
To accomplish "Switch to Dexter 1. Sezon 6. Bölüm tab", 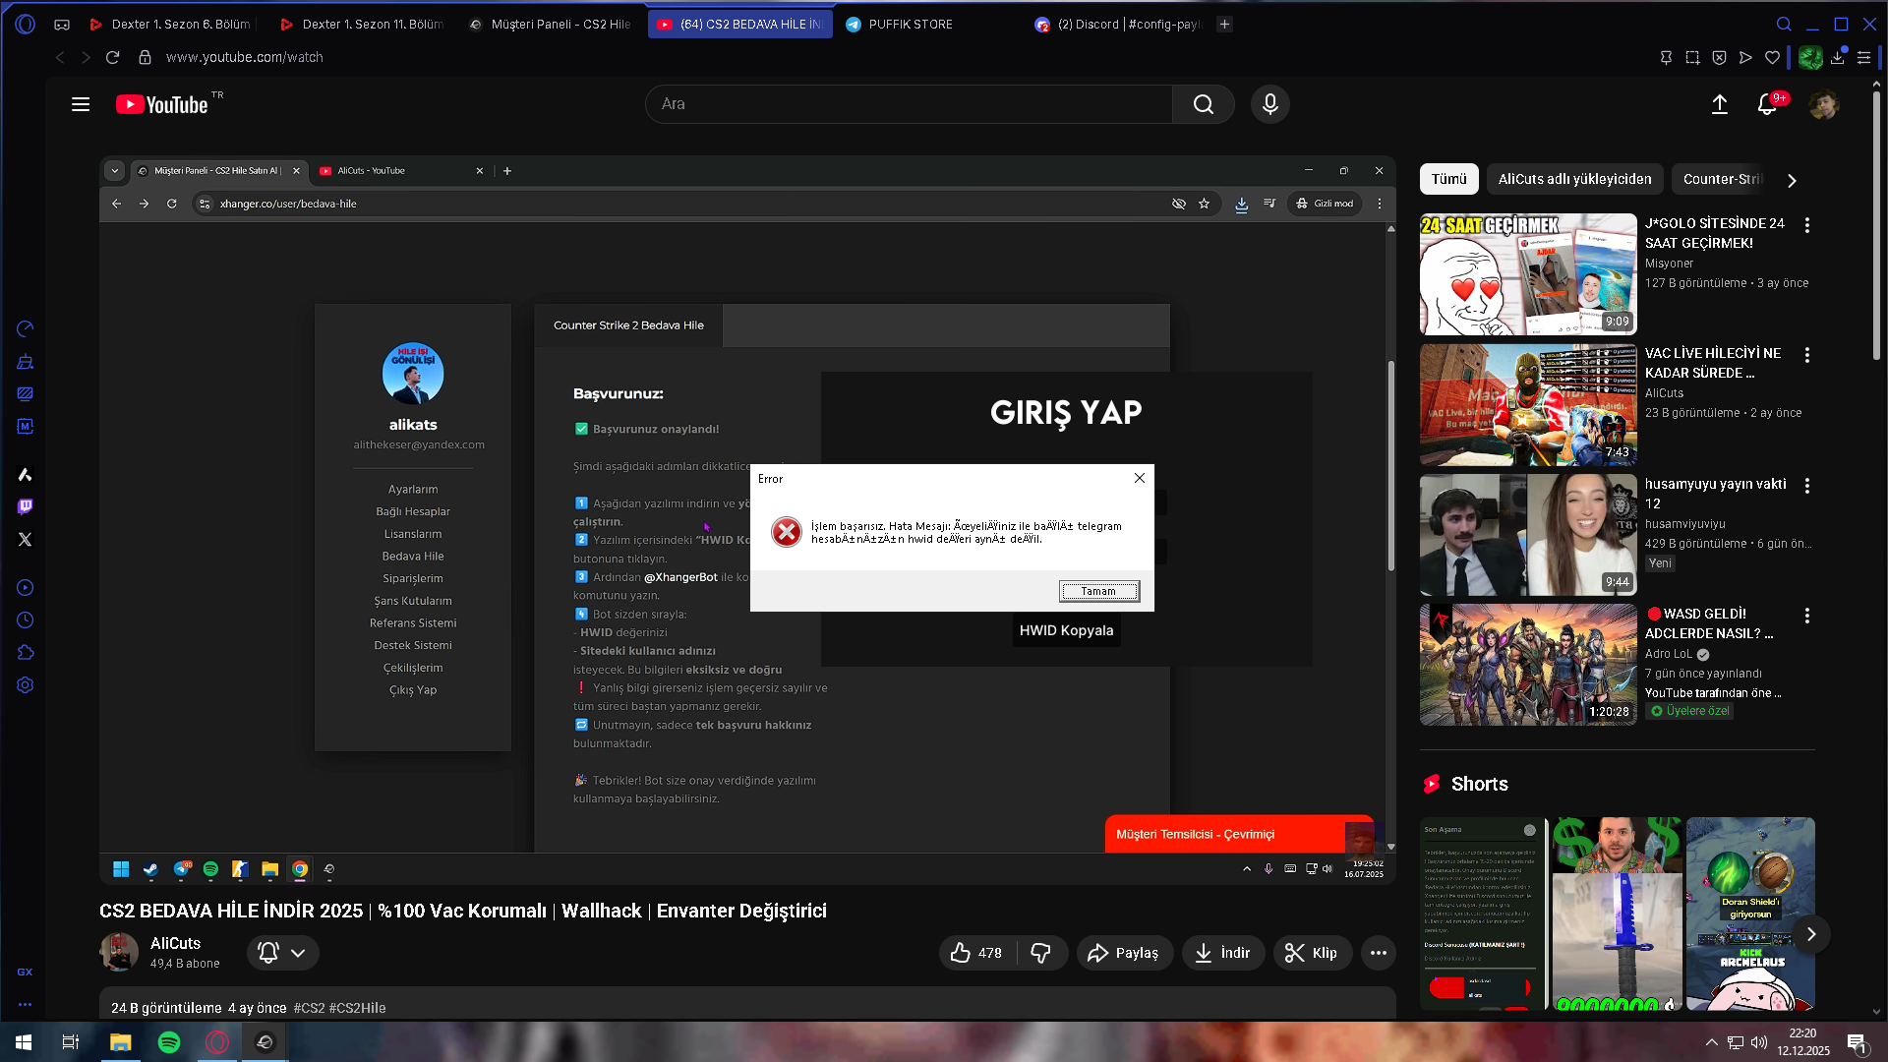I will coord(170,24).
